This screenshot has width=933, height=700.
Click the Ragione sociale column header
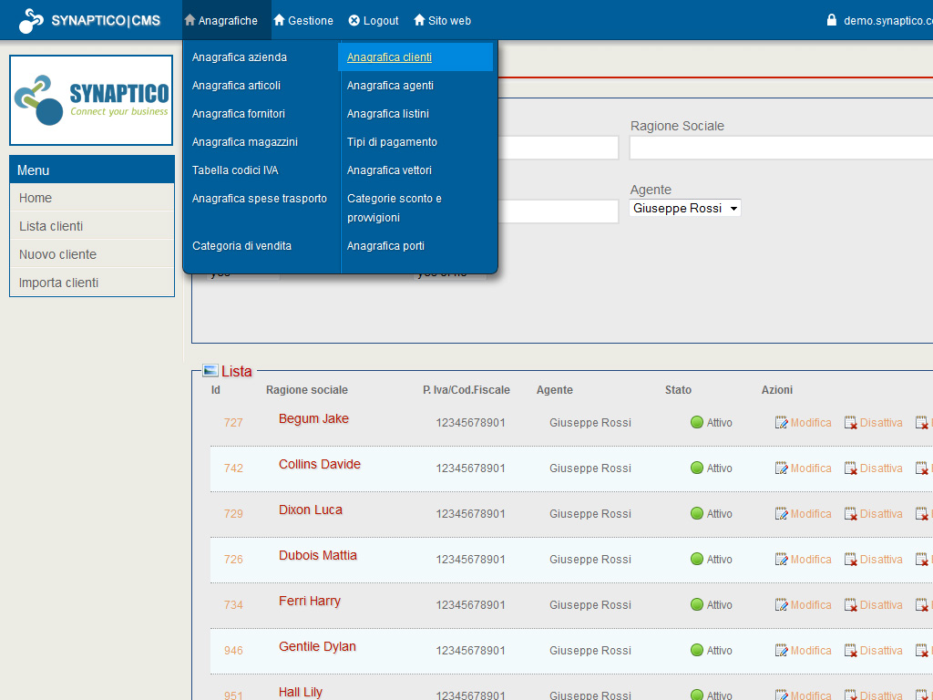coord(307,390)
